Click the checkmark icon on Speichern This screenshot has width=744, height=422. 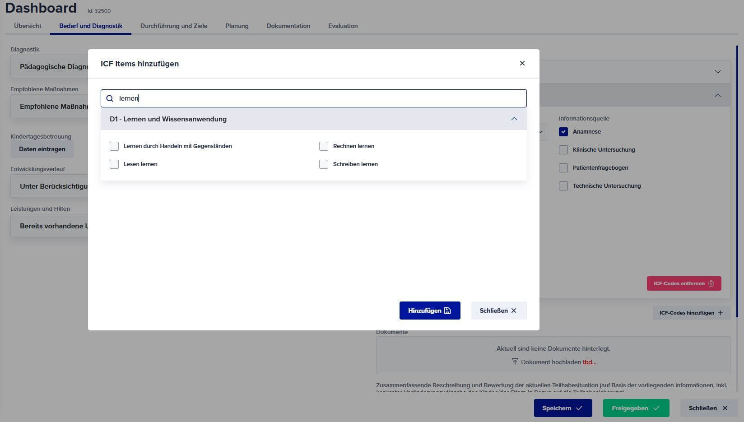[x=579, y=408]
